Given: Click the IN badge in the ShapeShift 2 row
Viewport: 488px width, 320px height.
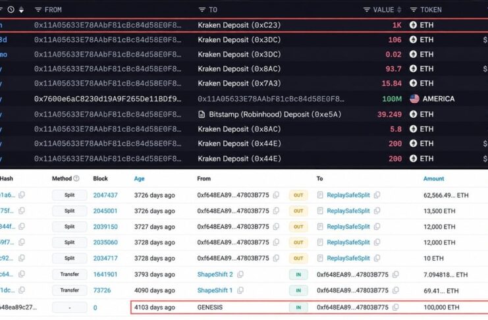Looking at the screenshot, I should coord(298,275).
